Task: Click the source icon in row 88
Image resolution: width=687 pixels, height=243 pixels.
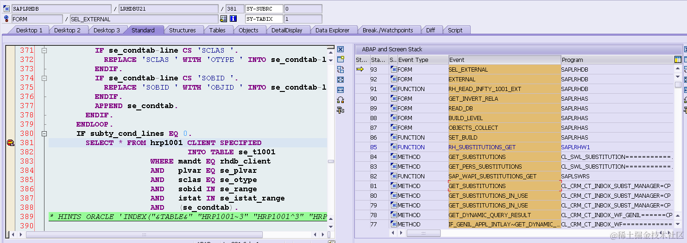Action: 394,118
